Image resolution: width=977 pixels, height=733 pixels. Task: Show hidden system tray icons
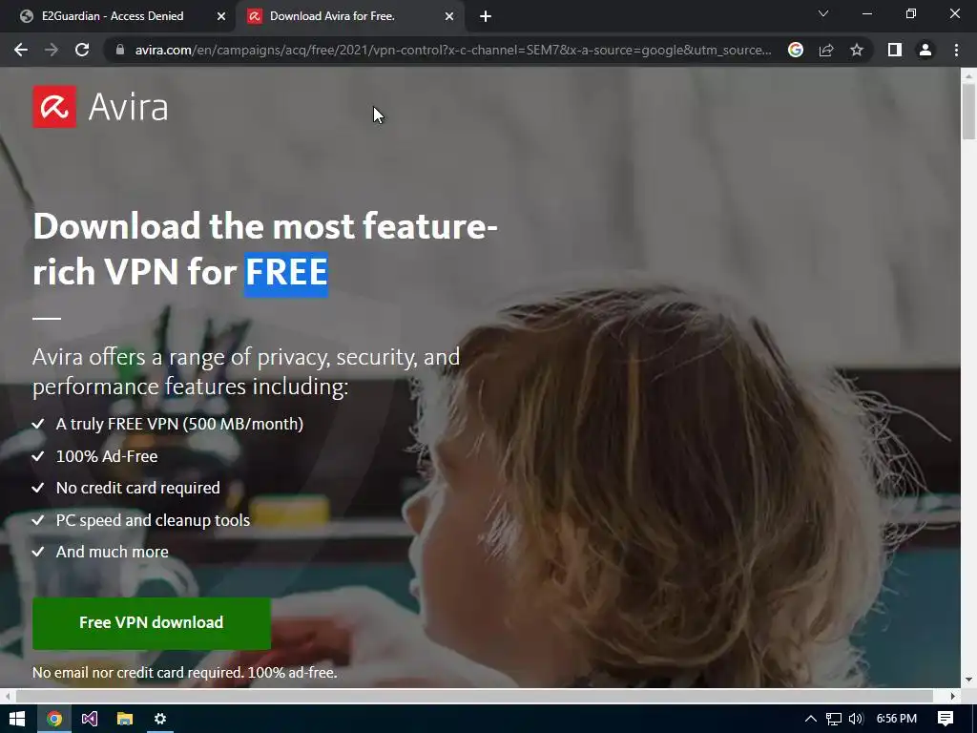[x=811, y=719]
